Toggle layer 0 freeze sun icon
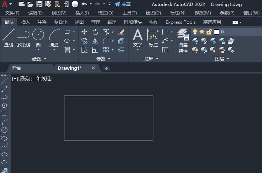This screenshot has height=173, width=262. click(202, 32)
